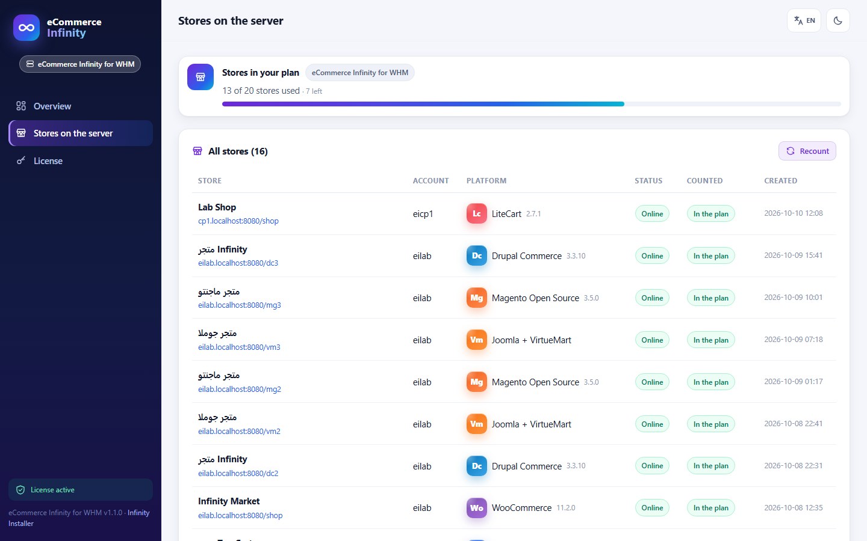Open link eilab.localhost:8080/dc3
Viewport: 867px width, 541px height.
point(238,263)
